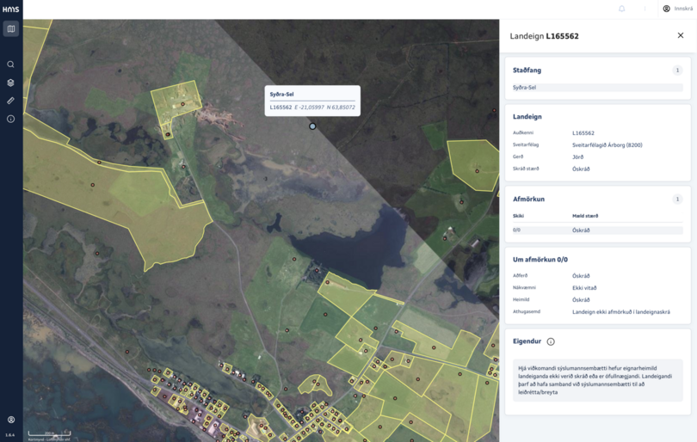
Task: Click the Afmörkun count badge
Action: [x=677, y=199]
